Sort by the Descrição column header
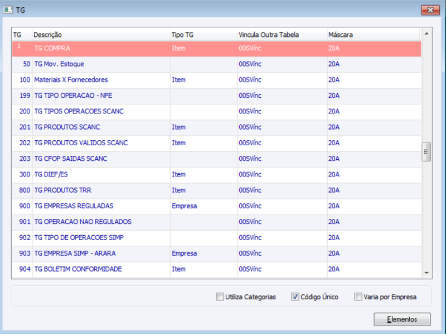The image size is (446, 334). click(x=101, y=35)
